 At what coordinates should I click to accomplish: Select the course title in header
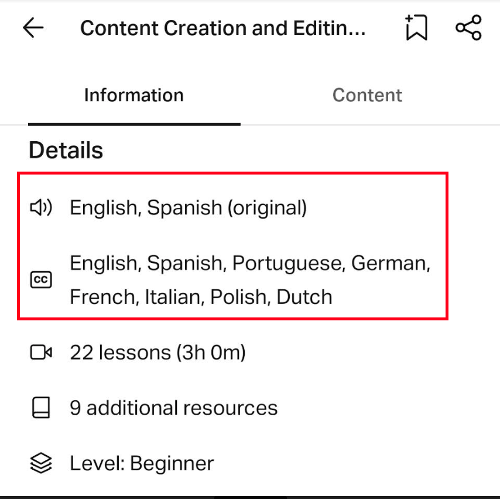point(222,28)
